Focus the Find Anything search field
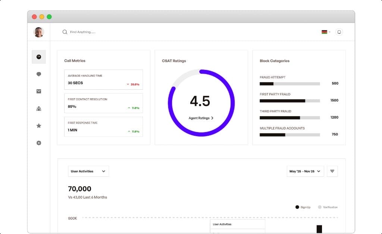 [x=83, y=32]
